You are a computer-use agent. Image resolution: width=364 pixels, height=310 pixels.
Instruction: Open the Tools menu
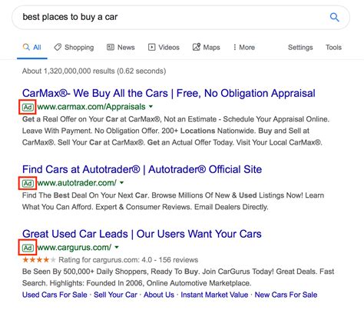(x=333, y=48)
